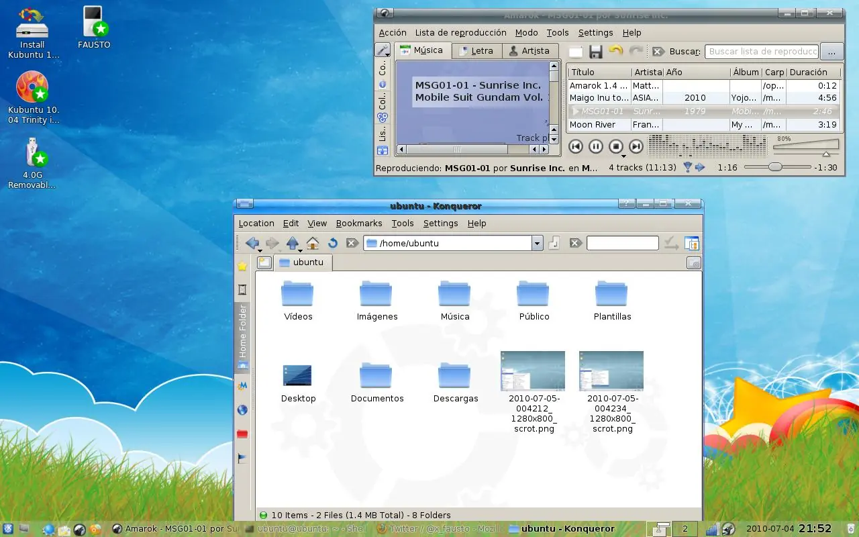This screenshot has width=859, height=537.
Task: Focus the Konqueror search box field
Action: click(x=623, y=243)
